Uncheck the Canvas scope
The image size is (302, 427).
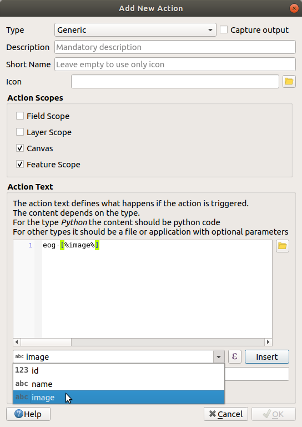(20, 148)
